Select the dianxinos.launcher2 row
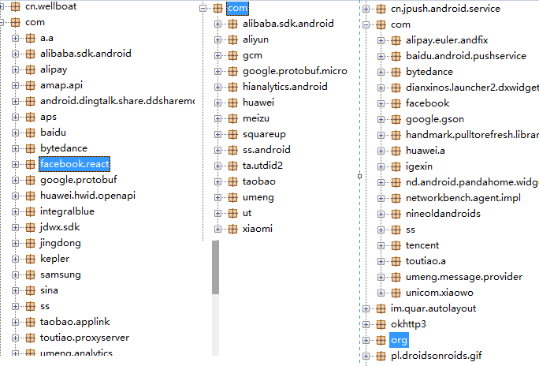This screenshot has height=366, width=539. click(472, 88)
